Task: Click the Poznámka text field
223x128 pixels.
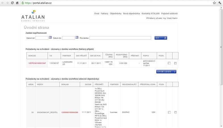Action: point(120,38)
